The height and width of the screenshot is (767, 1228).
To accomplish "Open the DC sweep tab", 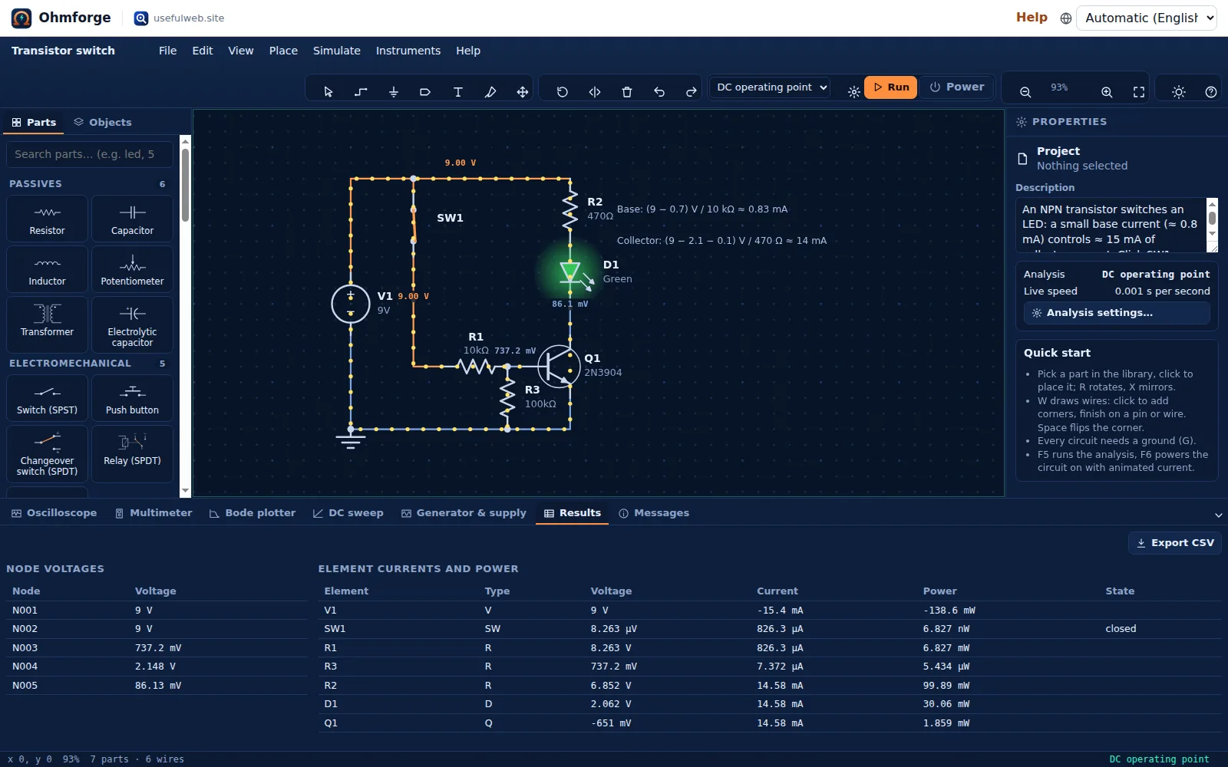I will [x=348, y=513].
